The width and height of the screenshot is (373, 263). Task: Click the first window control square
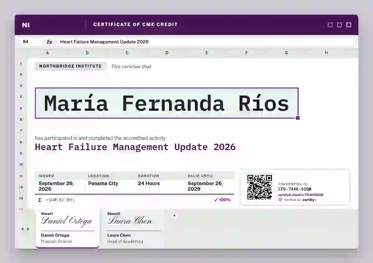click(x=330, y=25)
